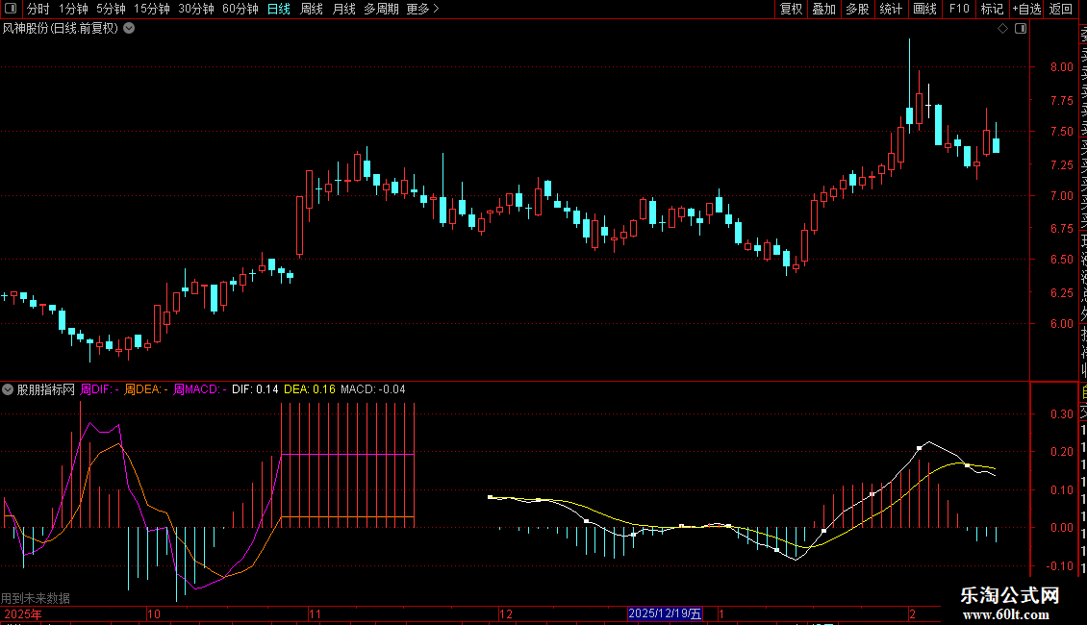The width and height of the screenshot is (1087, 625).
Task: Expand the 风神股份 chart title dropdown
Action: tap(129, 28)
